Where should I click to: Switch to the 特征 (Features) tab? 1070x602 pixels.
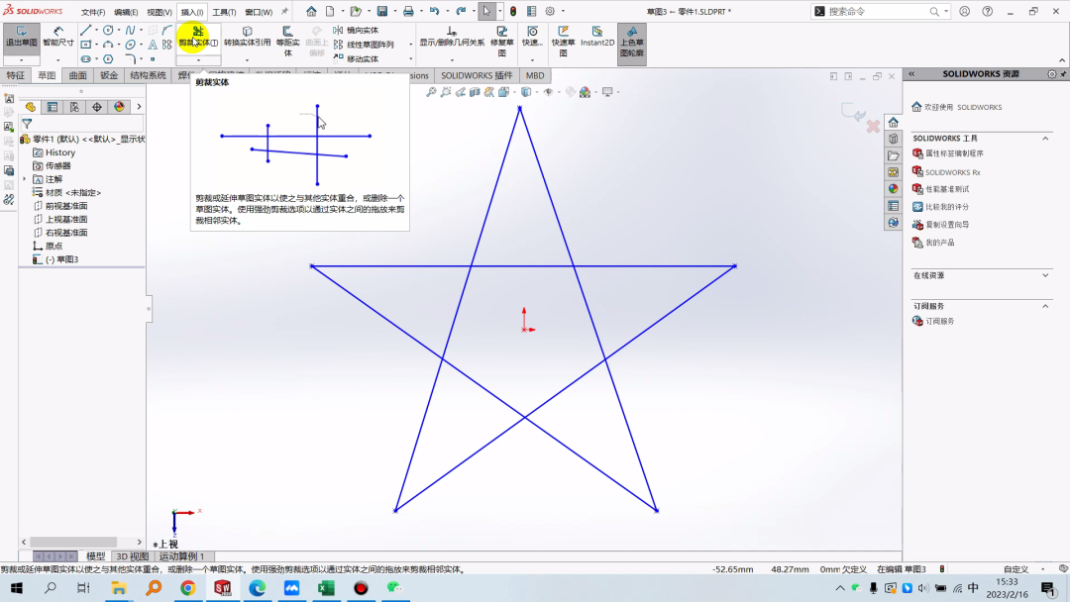coord(16,75)
